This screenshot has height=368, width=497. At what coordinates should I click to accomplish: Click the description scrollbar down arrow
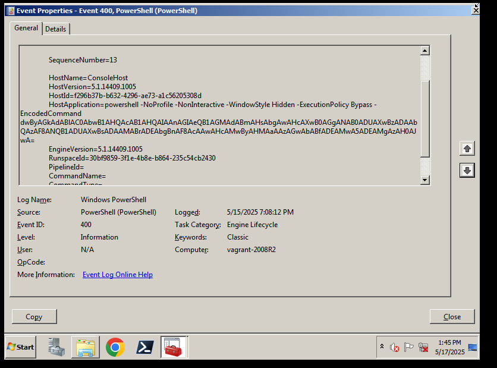point(424,180)
